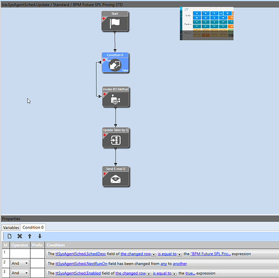This screenshot has width=279, height=278.
Task: Delete the selected condition row
Action: pyautogui.click(x=19, y=236)
